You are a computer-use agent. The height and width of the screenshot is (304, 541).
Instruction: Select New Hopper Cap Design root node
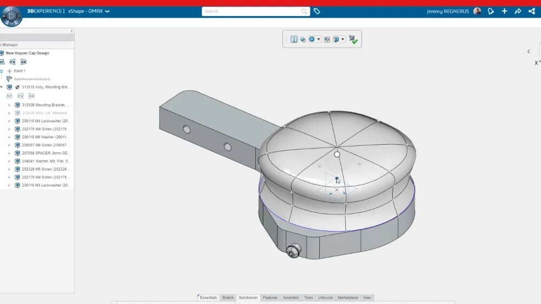pos(27,53)
